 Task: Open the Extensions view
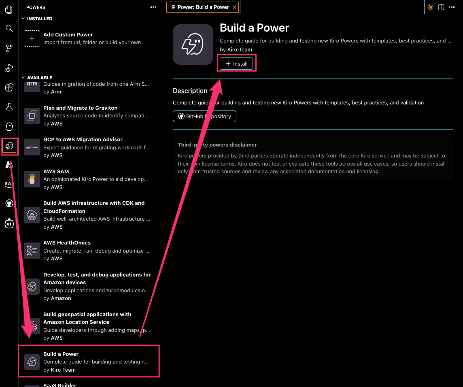pyautogui.click(x=9, y=87)
